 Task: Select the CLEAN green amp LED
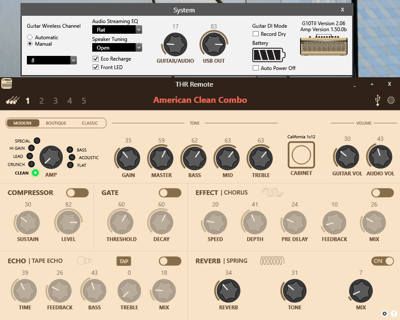click(35, 173)
